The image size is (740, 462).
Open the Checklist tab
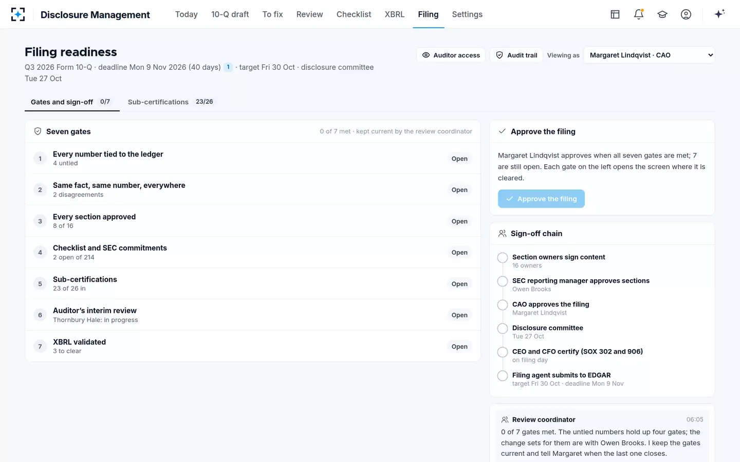354,14
